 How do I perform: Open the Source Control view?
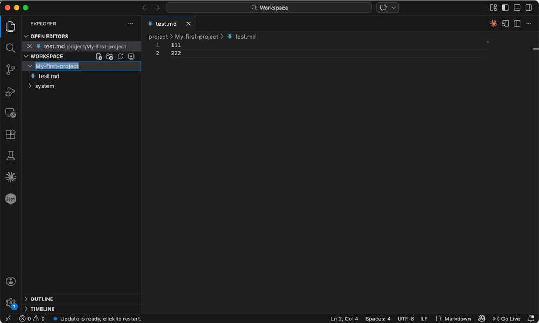click(x=10, y=69)
